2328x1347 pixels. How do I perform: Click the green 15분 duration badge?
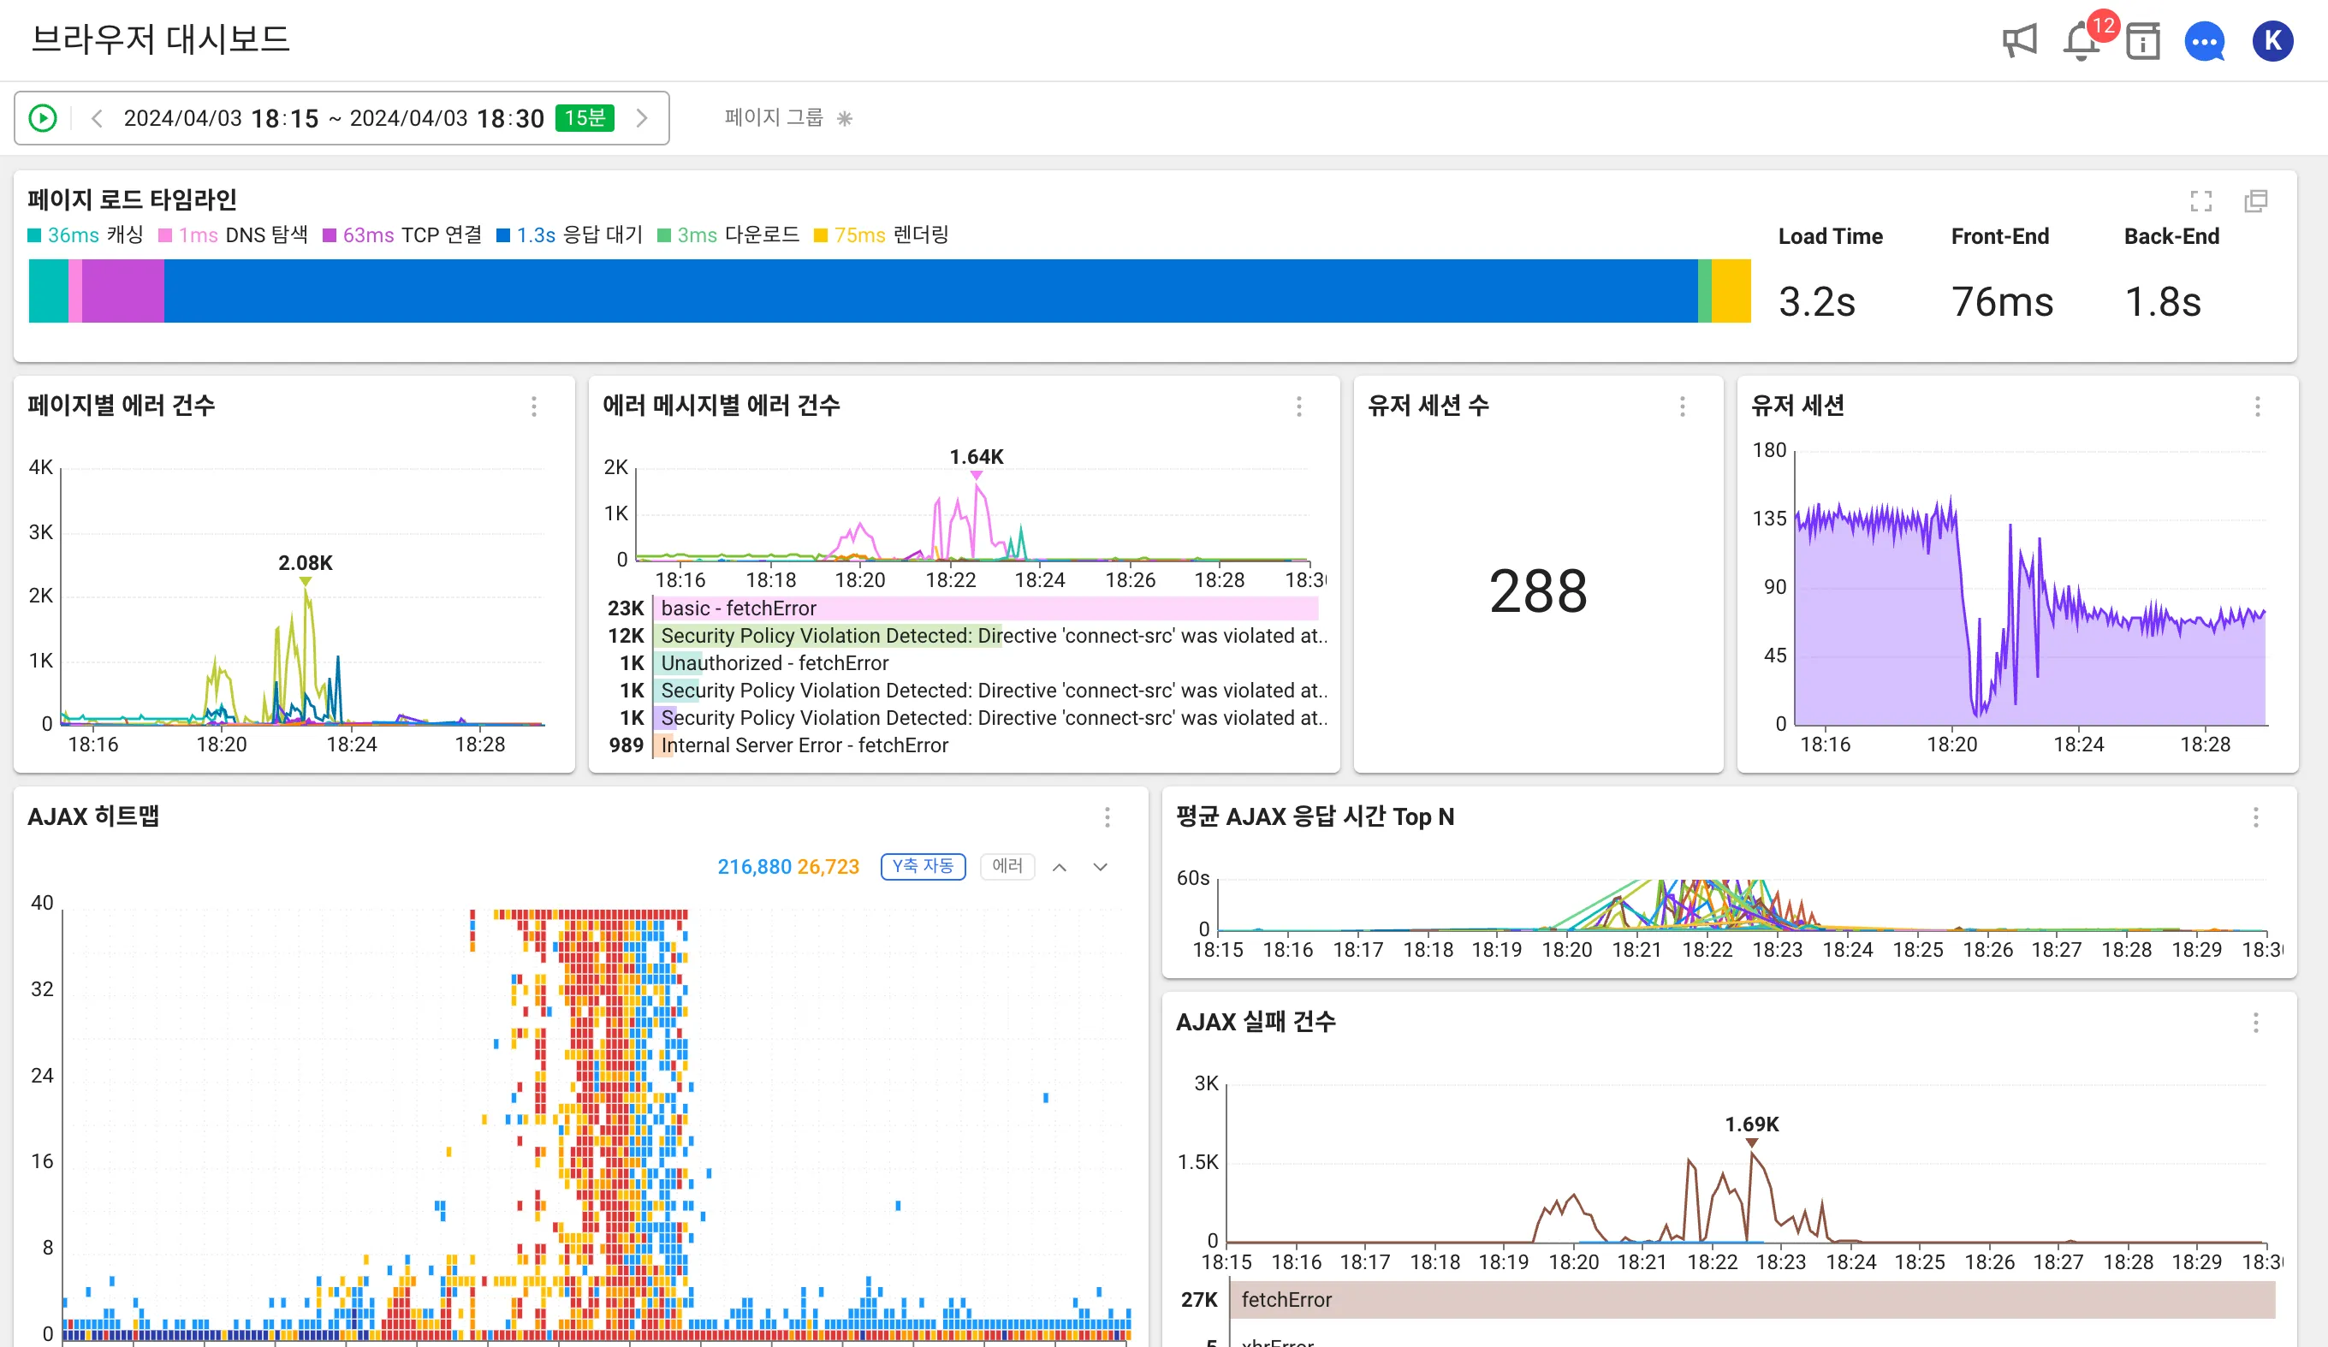(584, 118)
